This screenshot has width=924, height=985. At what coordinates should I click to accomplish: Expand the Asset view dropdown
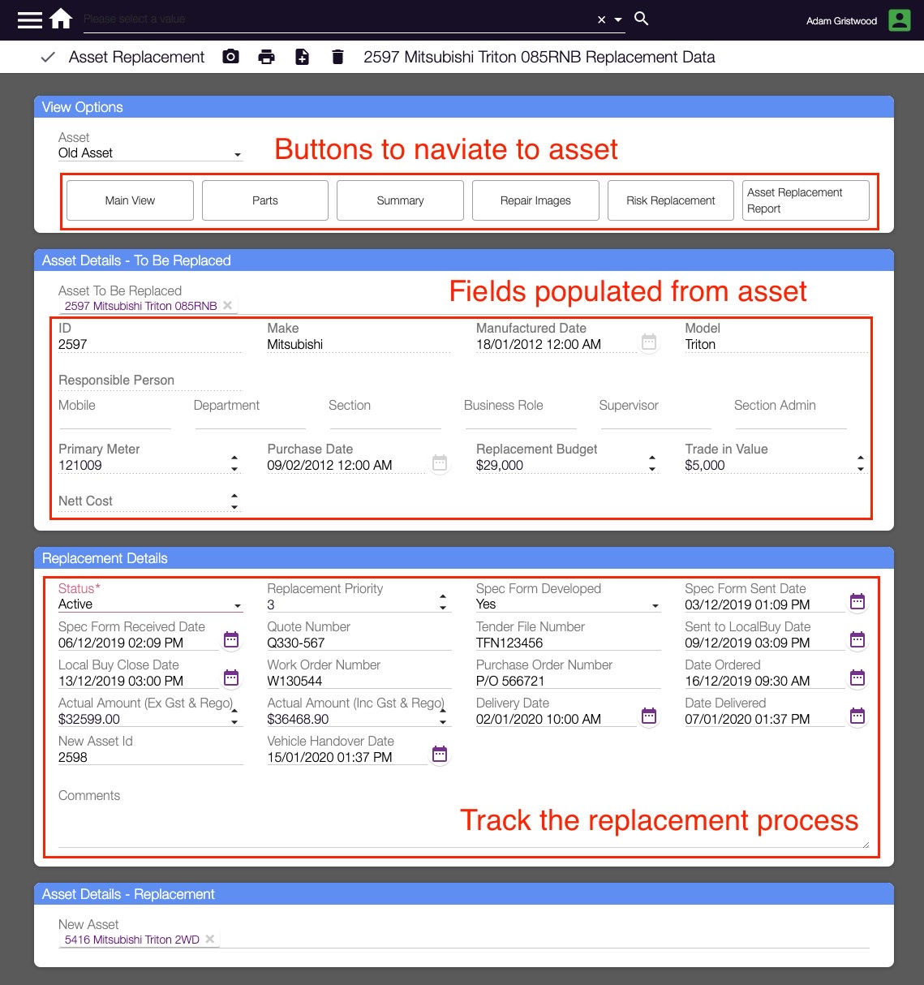coord(237,154)
